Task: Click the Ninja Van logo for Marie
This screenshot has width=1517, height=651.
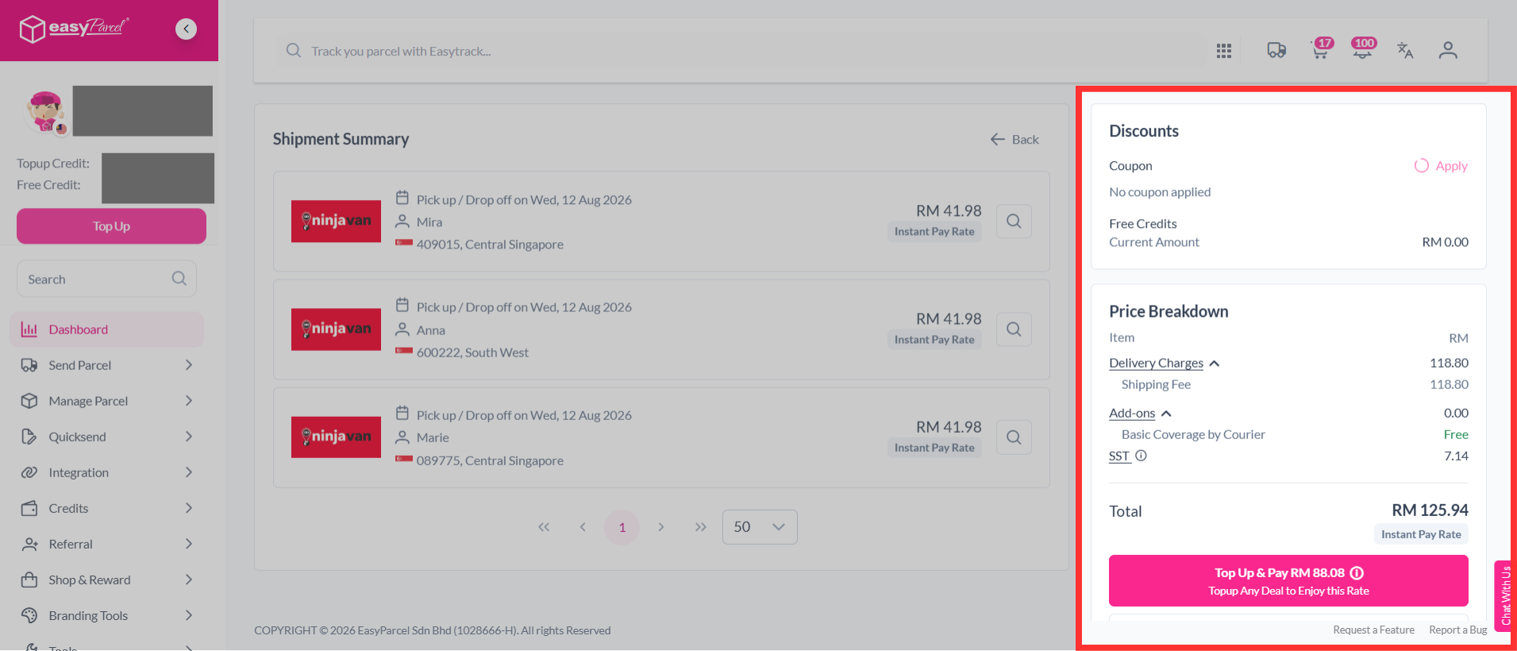Action: [x=336, y=437]
